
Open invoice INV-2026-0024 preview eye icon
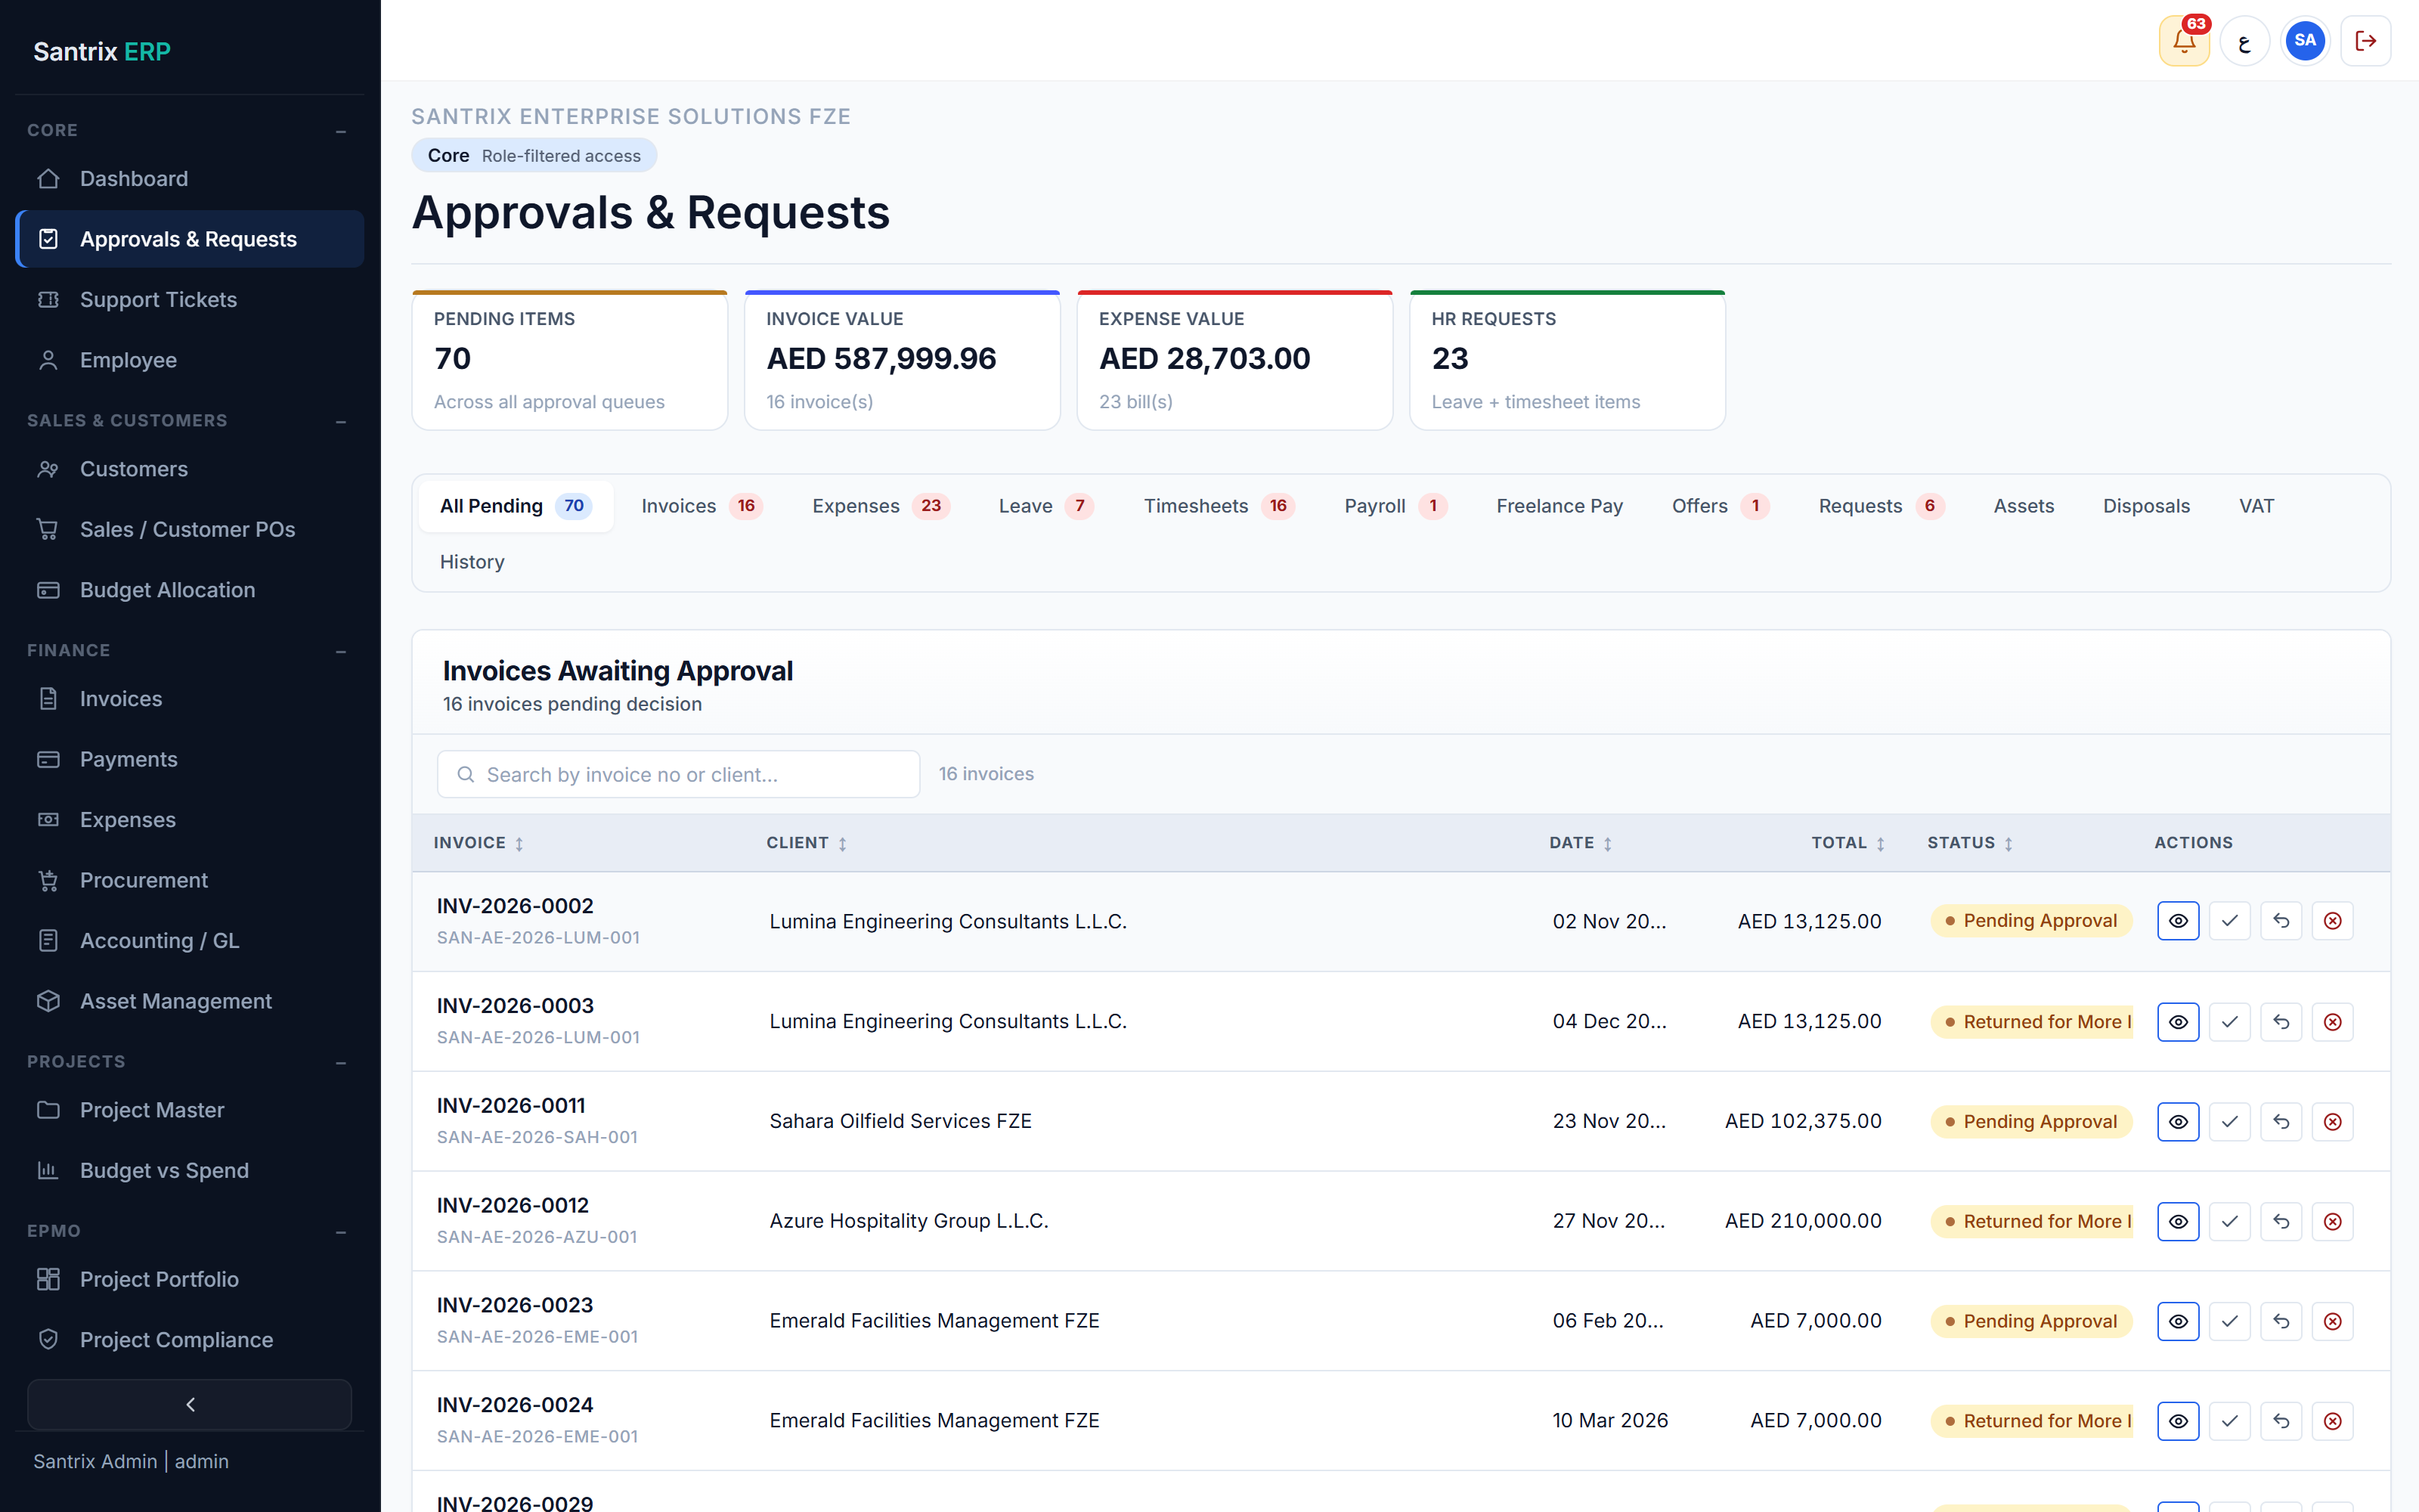pyautogui.click(x=2178, y=1421)
